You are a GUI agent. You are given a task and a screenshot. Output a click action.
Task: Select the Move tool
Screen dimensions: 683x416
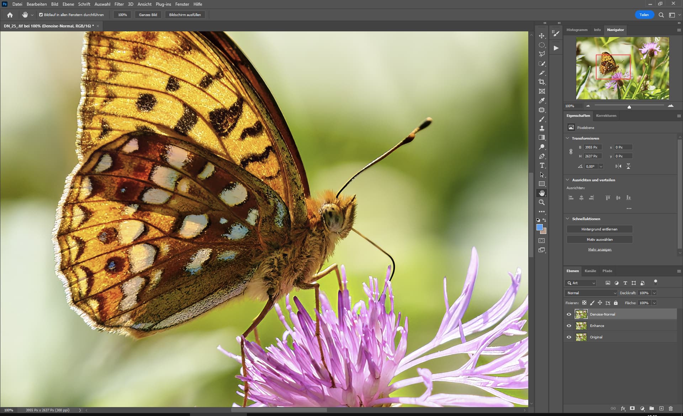pos(541,36)
